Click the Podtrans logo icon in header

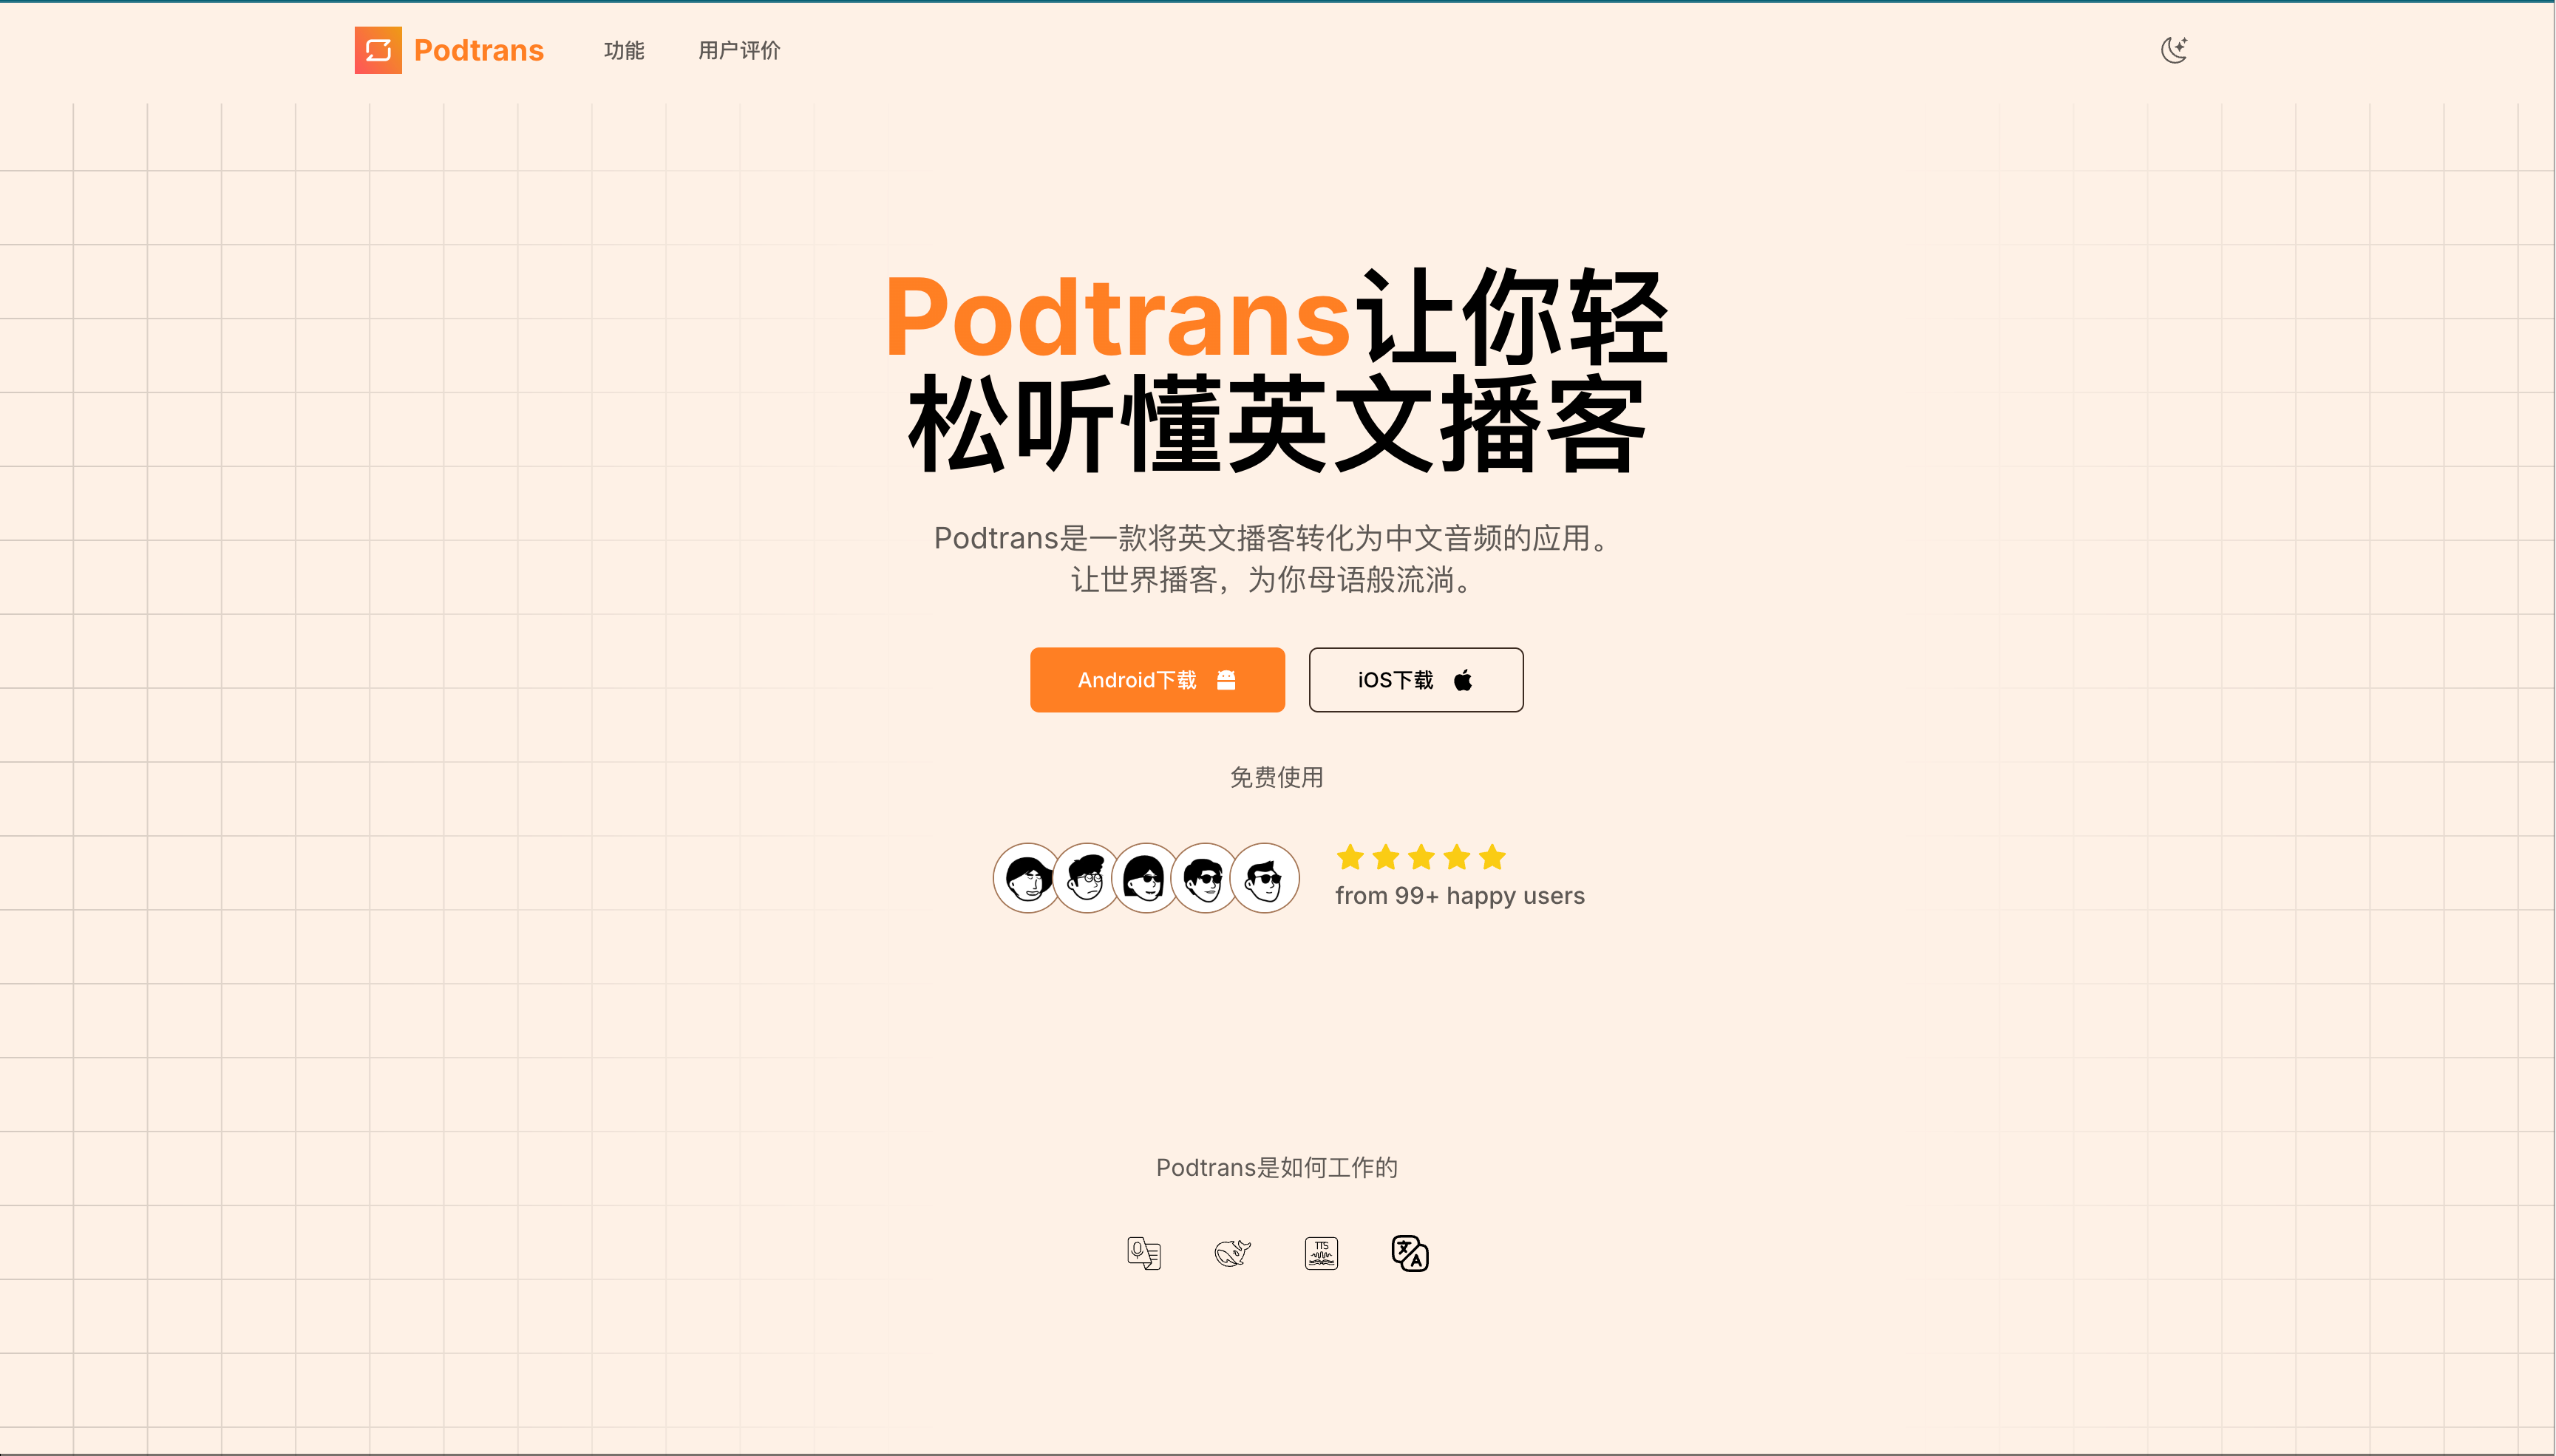click(378, 50)
